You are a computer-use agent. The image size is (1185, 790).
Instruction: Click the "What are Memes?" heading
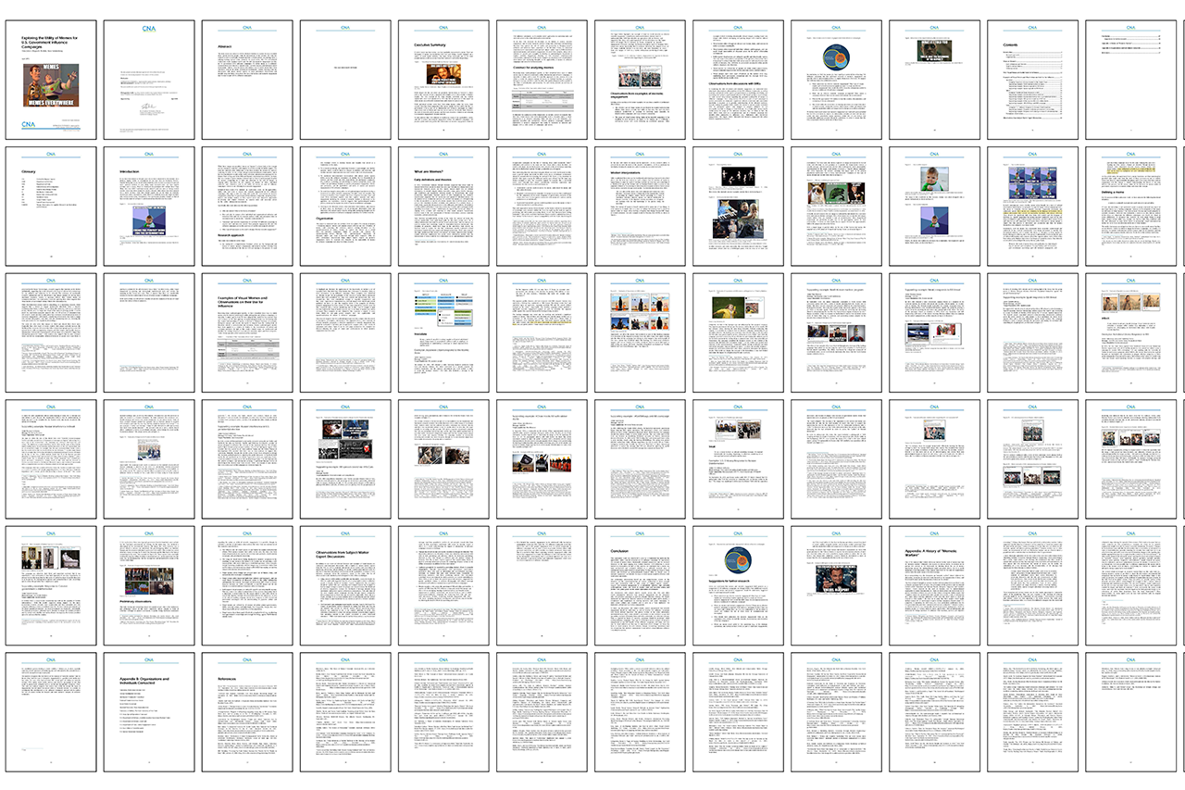[429, 171]
